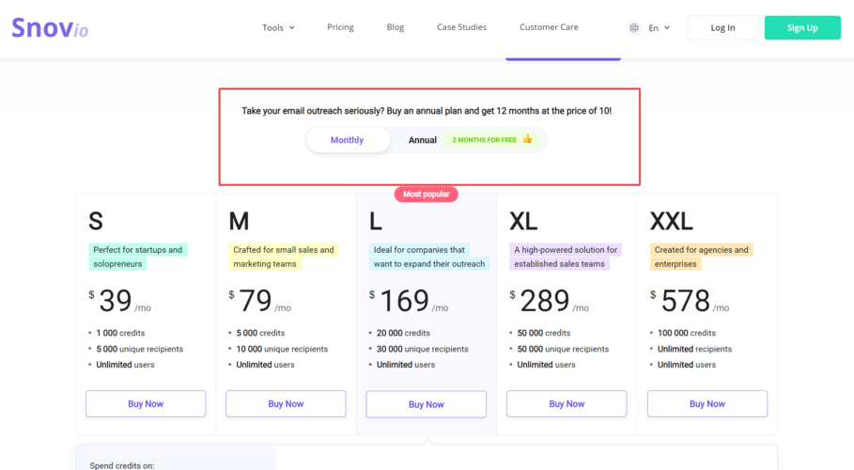Expand the Tools dropdown menu
854x470 pixels.
point(278,27)
